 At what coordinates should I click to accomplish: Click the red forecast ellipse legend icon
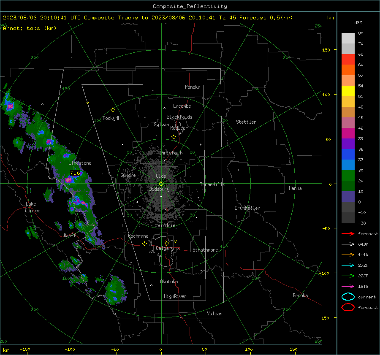tap(348, 307)
